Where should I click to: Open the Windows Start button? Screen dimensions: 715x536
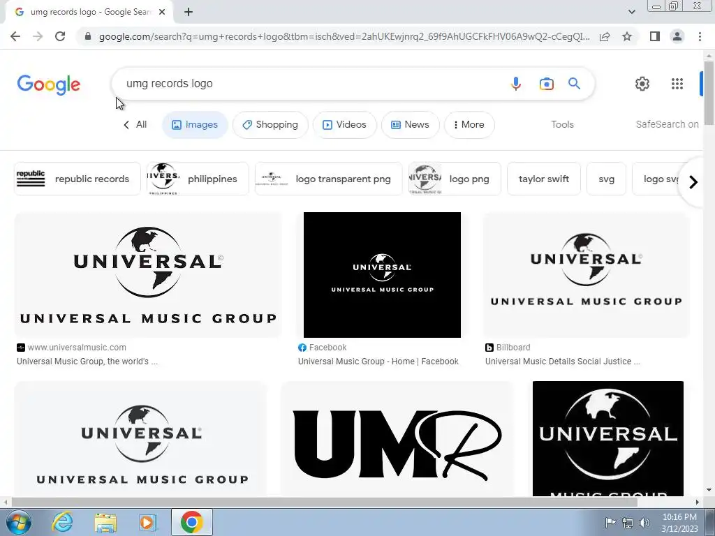pos(17,522)
